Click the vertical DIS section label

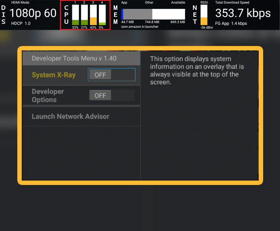click(4, 15)
